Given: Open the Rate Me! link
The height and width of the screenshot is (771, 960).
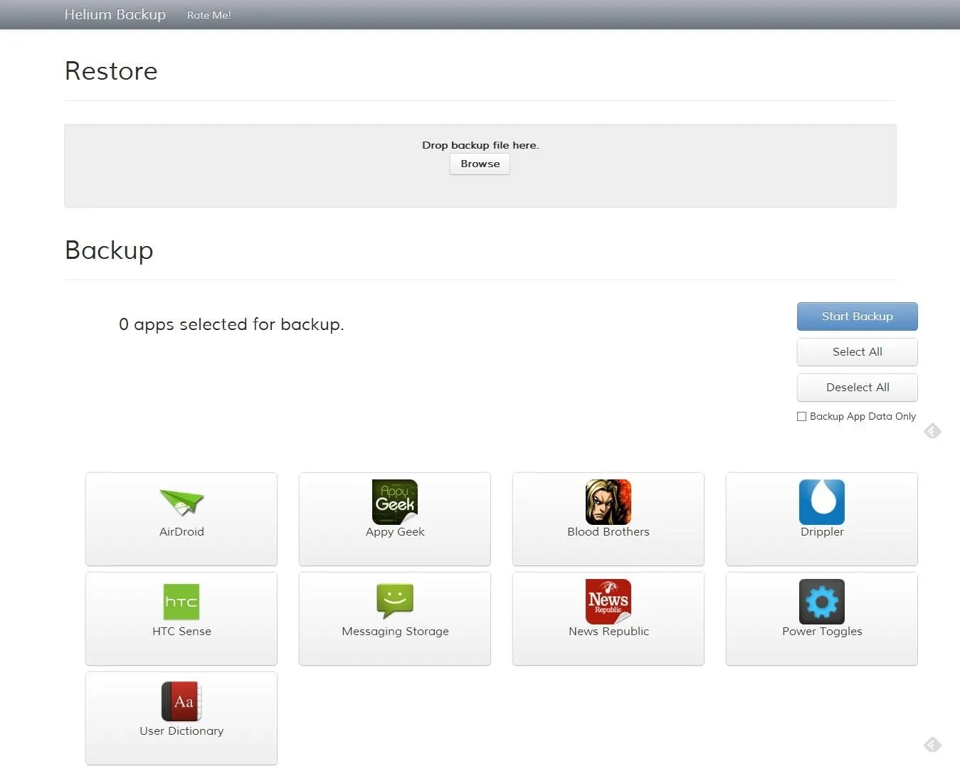Looking at the screenshot, I should click(x=209, y=15).
